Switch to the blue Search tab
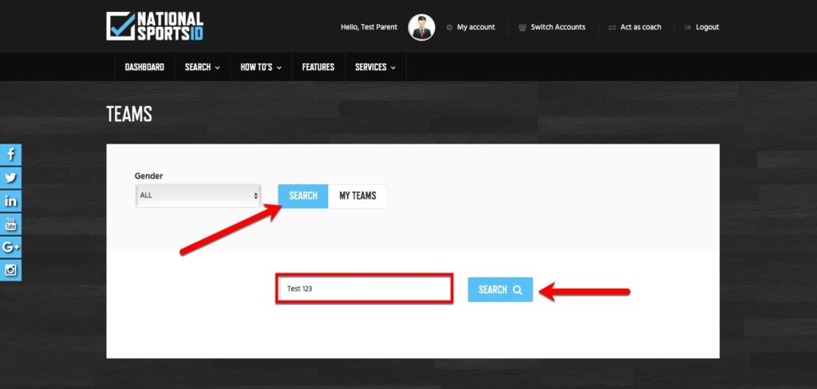Viewport: 817px width, 389px height. pyautogui.click(x=303, y=196)
